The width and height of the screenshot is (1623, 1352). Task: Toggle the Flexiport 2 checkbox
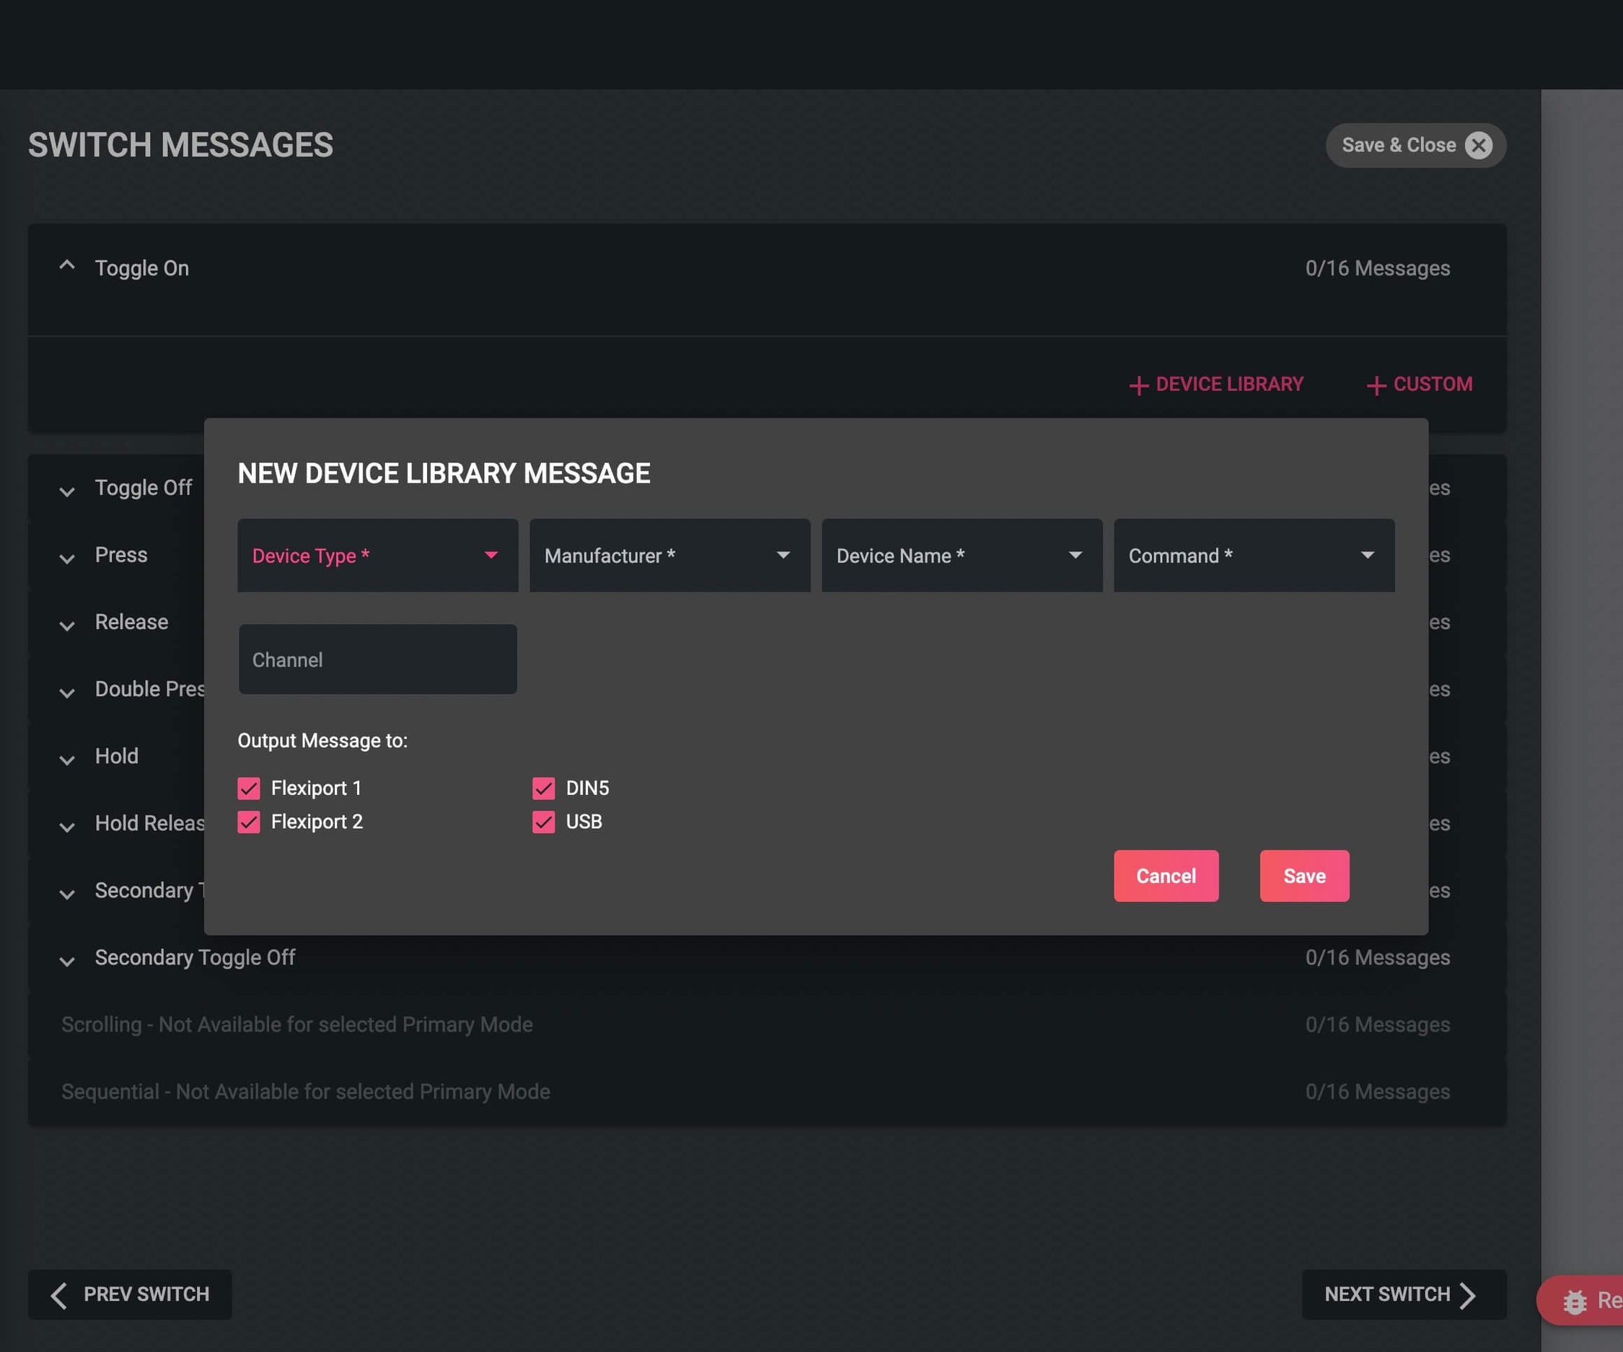click(249, 822)
